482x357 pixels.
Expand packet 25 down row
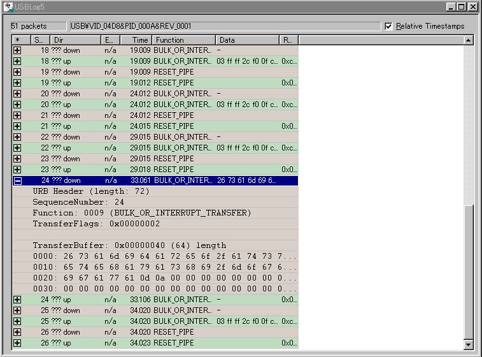17,310
